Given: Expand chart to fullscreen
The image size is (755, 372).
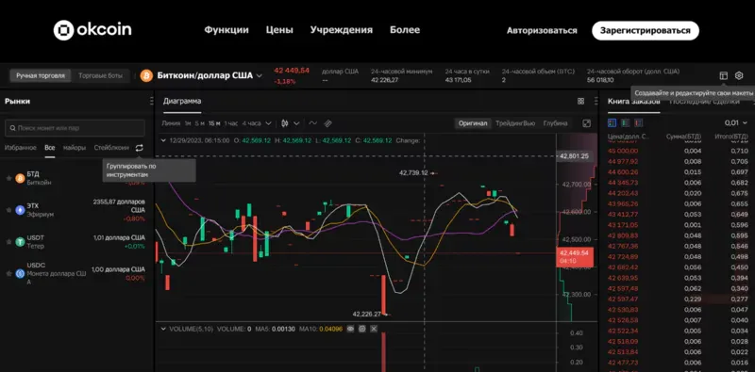Looking at the screenshot, I should 586,123.
